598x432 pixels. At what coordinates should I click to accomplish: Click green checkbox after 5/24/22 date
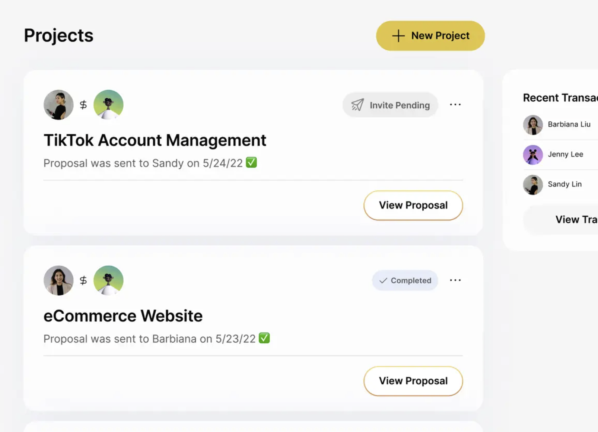click(x=251, y=163)
